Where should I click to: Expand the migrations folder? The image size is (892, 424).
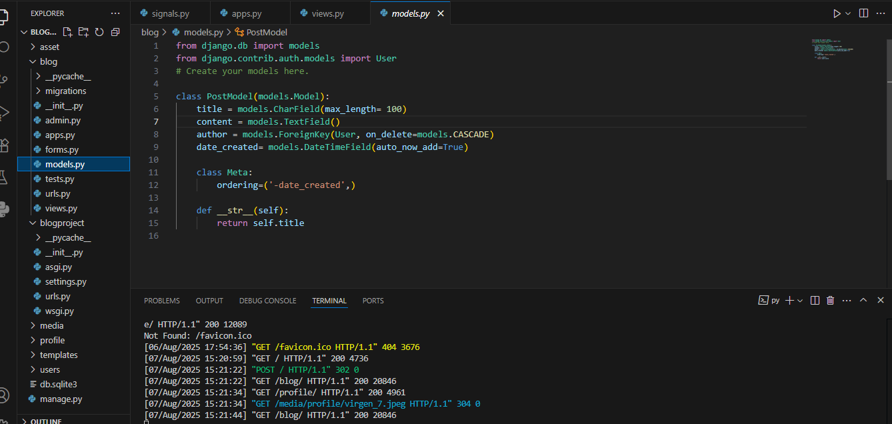click(x=65, y=91)
